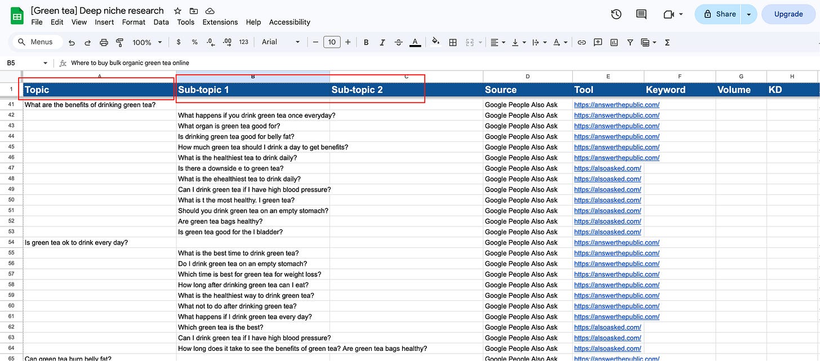Open the Google Sheets home icon
Image resolution: width=820 pixels, height=361 pixels.
17,16
